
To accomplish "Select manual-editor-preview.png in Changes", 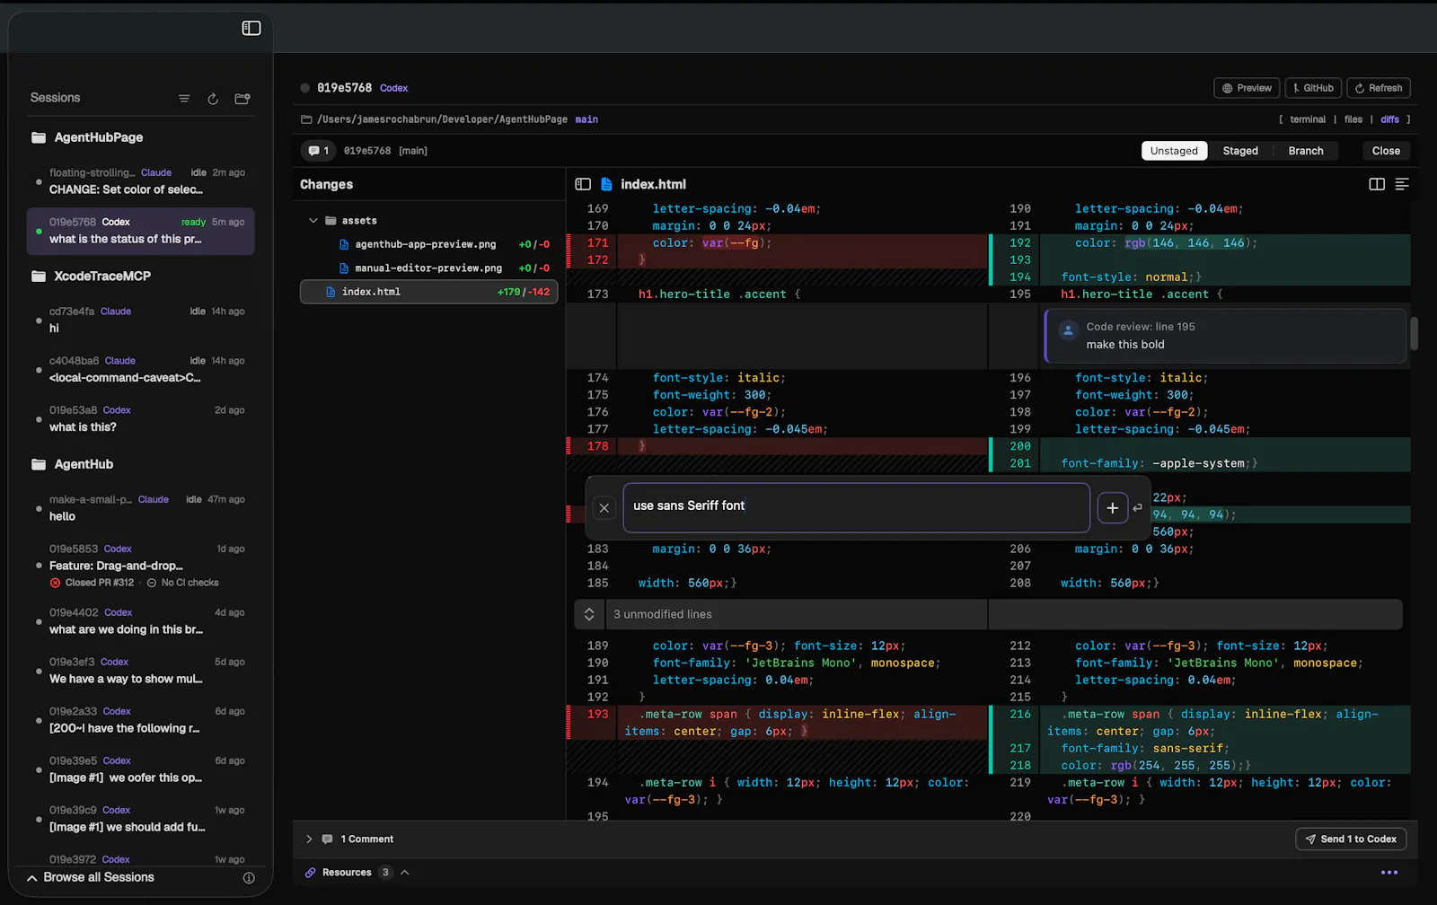I will pyautogui.click(x=428, y=268).
